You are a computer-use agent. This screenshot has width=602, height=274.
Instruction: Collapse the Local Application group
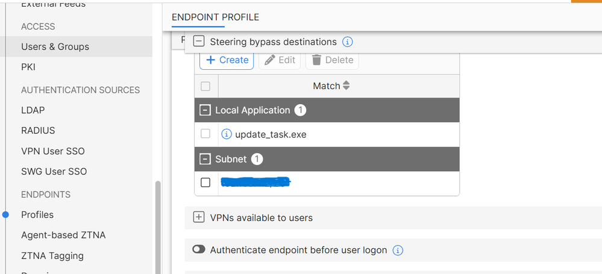pos(205,110)
